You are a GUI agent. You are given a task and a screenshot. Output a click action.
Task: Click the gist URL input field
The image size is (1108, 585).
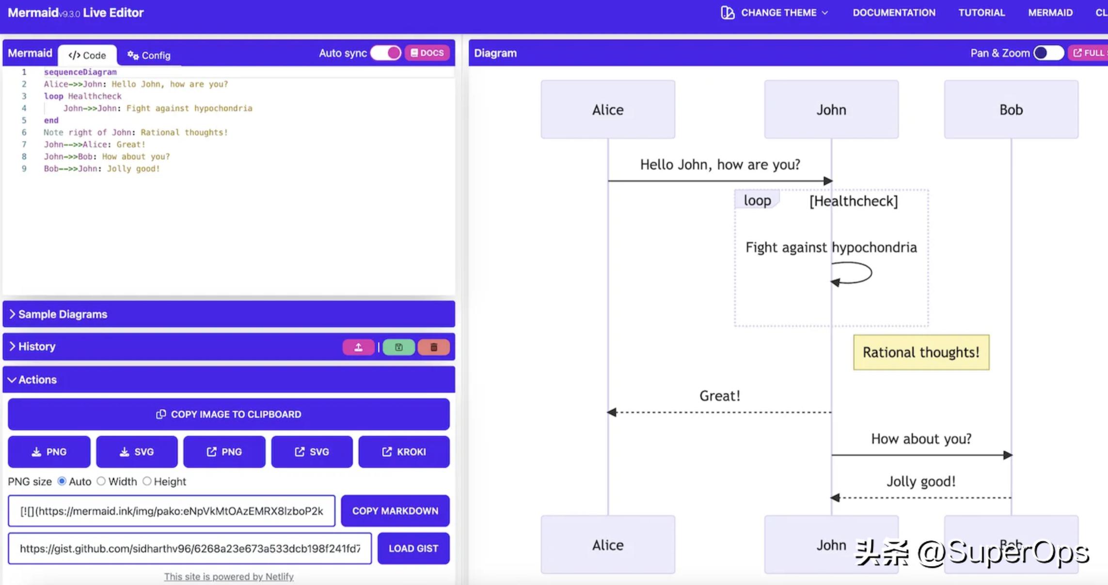190,549
